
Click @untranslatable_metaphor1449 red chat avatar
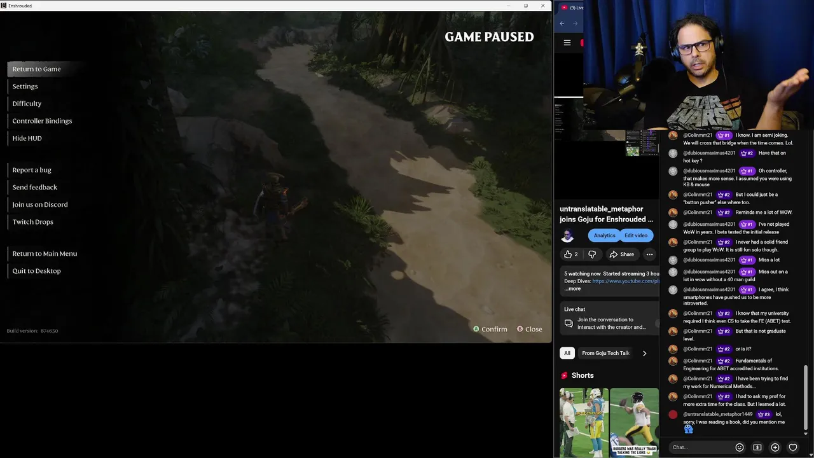[x=673, y=415]
